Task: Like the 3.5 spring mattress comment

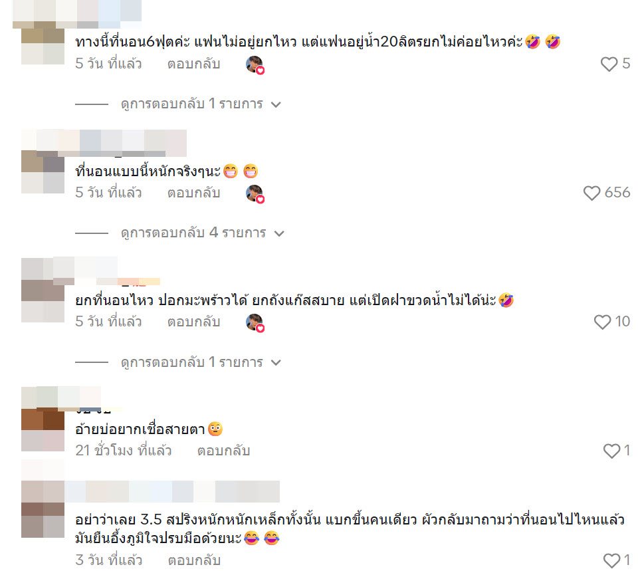Action: click(611, 560)
